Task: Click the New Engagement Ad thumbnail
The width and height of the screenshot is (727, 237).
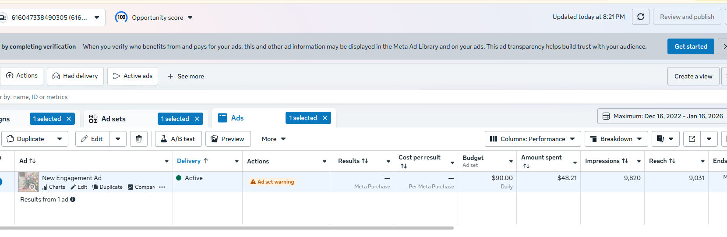Action: click(28, 181)
